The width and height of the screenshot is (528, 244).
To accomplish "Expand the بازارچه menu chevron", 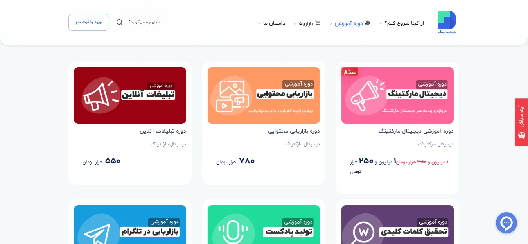I will pyautogui.click(x=295, y=23).
